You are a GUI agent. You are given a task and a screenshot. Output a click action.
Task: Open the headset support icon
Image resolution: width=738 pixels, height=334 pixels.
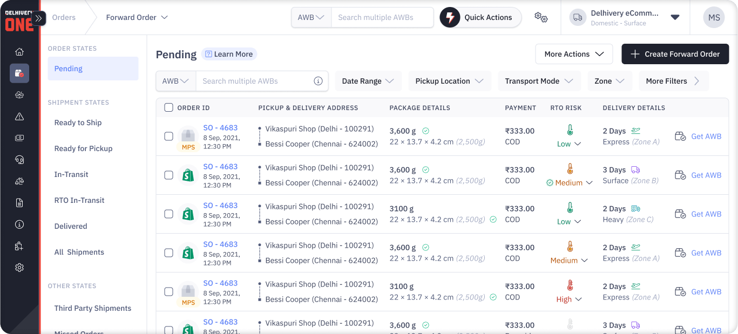[19, 160]
